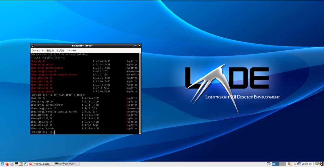Click the input method 'A' tray icon
The height and width of the screenshot is (167, 324).
tap(294, 164)
